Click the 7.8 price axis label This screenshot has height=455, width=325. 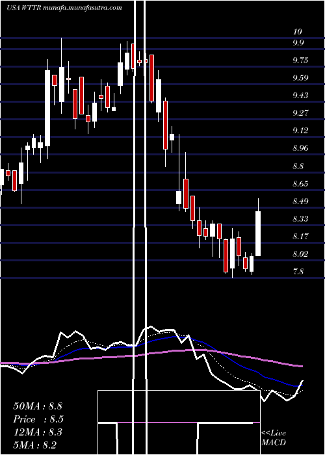(298, 272)
